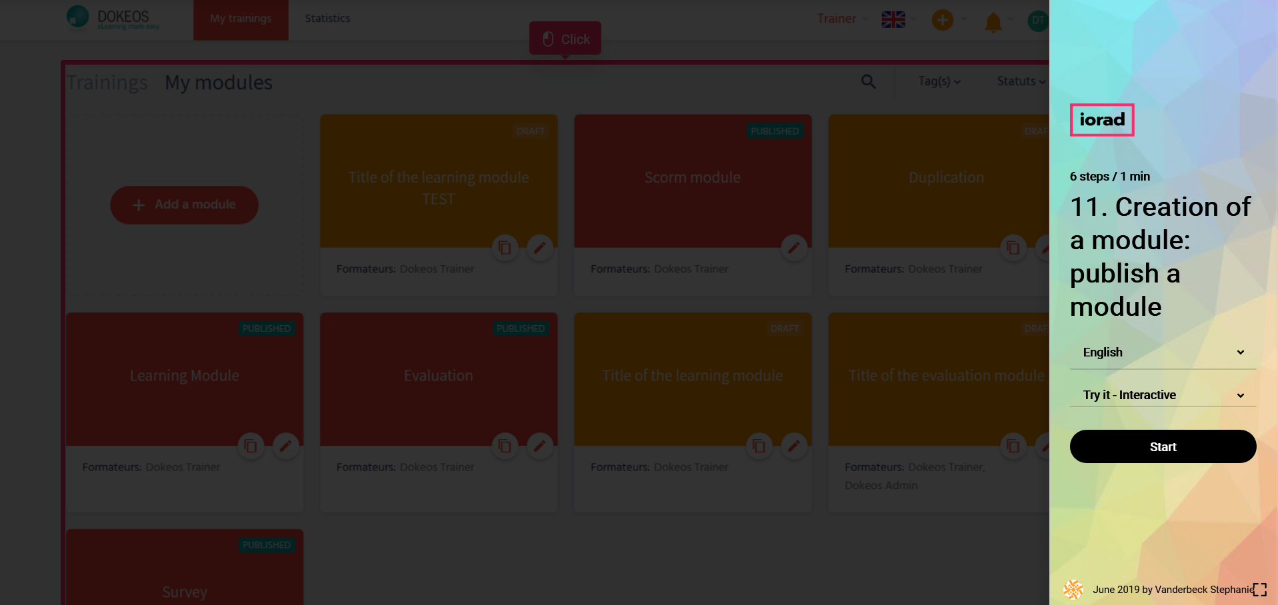
Task: Click the Add a module button
Action: tap(184, 205)
